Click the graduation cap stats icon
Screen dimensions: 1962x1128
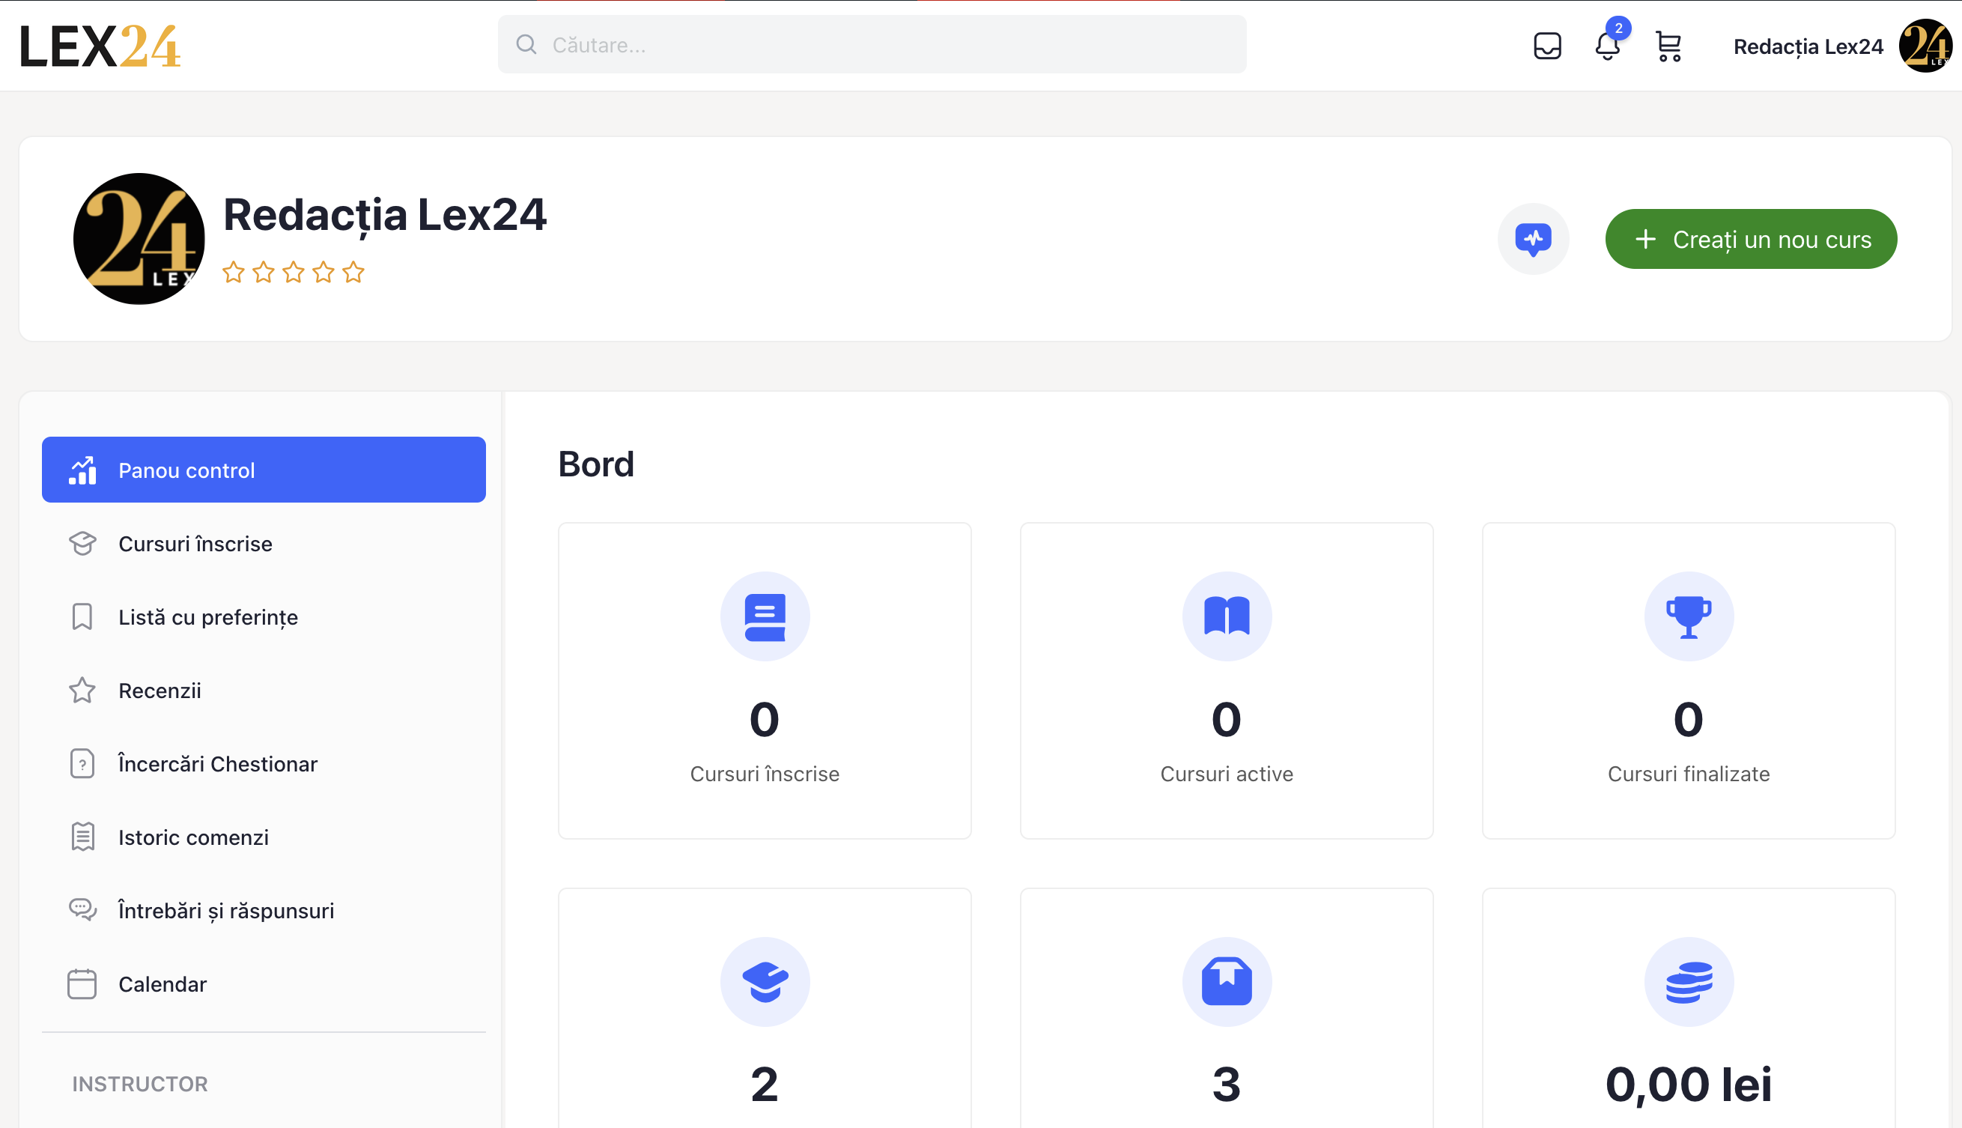765,982
